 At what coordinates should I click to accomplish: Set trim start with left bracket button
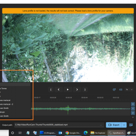point(51,89)
